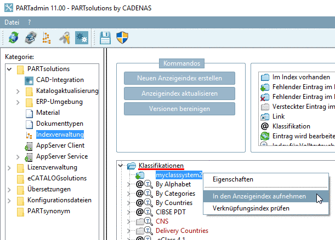
Task: Click the AppServer Client server icon
Action: point(29,147)
